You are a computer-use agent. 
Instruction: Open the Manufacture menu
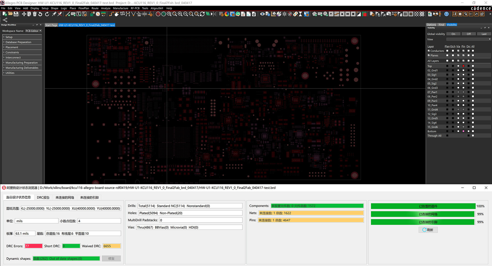tap(120, 8)
